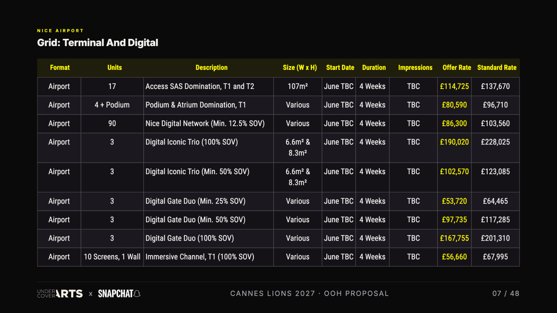Click the Undercover Arts logo
This screenshot has height=313, width=557.
(60, 294)
